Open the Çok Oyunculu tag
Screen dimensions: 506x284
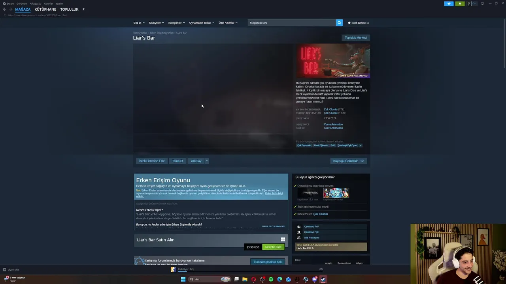pos(304,146)
